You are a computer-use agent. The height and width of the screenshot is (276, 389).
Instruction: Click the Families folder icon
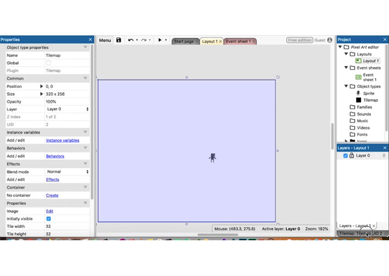(x=352, y=107)
